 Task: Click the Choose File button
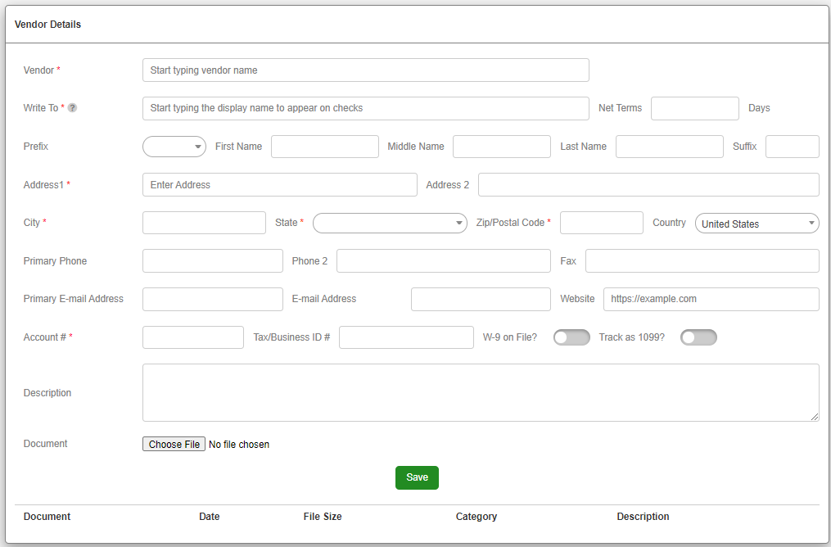pos(174,444)
